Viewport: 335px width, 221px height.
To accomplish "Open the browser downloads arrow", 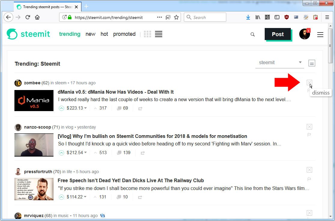I will click(248, 17).
